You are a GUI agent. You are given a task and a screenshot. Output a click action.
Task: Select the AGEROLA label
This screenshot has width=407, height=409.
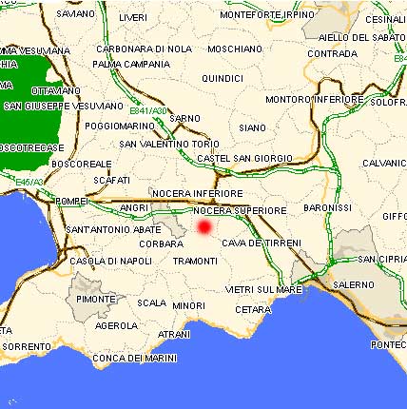point(117,325)
